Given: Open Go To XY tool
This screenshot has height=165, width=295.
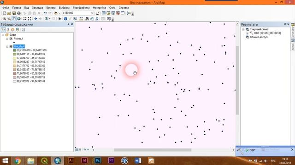Looking at the screenshot, I should click(x=97, y=19).
